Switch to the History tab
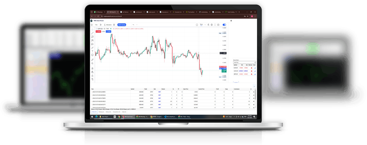The image size is (367, 145). click(108, 112)
